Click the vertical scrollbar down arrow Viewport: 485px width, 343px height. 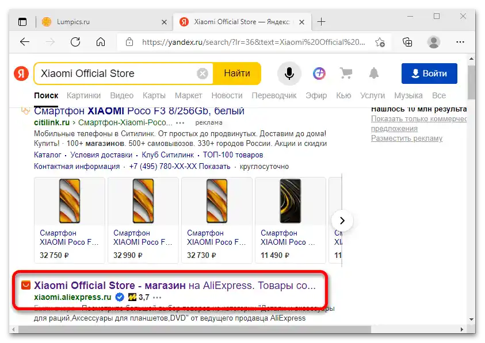tap(471, 319)
